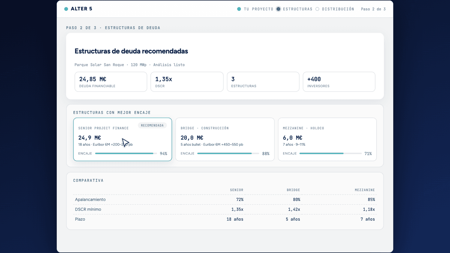Click the Distribución empty step circle
This screenshot has width=450, height=253.
coord(317,9)
